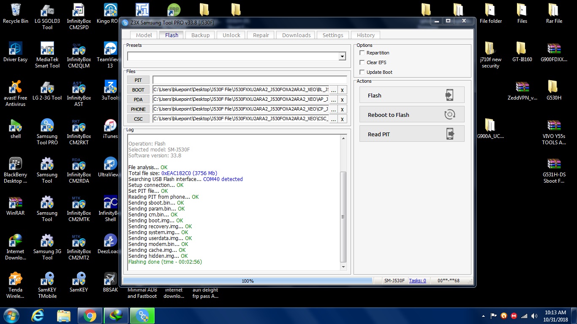Open Internet Download Manager desktop icon
The height and width of the screenshot is (324, 577).
pyautogui.click(x=16, y=247)
